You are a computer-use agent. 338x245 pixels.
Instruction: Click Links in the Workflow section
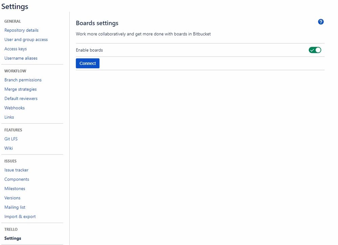click(9, 117)
